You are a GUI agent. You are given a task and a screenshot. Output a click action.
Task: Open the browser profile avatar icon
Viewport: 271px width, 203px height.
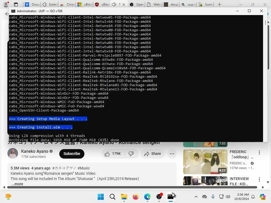(x=6, y=4)
